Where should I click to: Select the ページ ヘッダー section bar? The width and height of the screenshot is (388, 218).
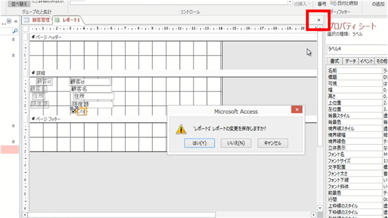(173, 38)
